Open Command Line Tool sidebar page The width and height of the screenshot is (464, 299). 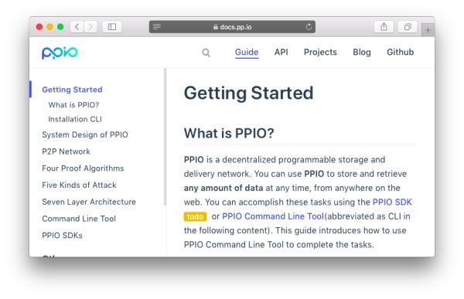click(x=79, y=219)
